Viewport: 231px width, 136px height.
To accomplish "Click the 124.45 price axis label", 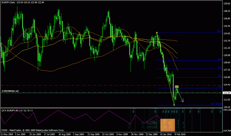I will pyautogui.click(x=227, y=85).
